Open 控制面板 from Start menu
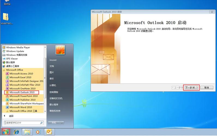This screenshot has height=136, width=217. (54, 92)
